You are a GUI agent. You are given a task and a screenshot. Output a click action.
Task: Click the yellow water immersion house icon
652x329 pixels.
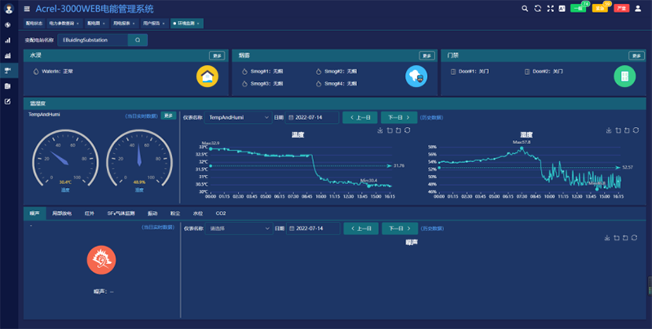click(x=208, y=77)
